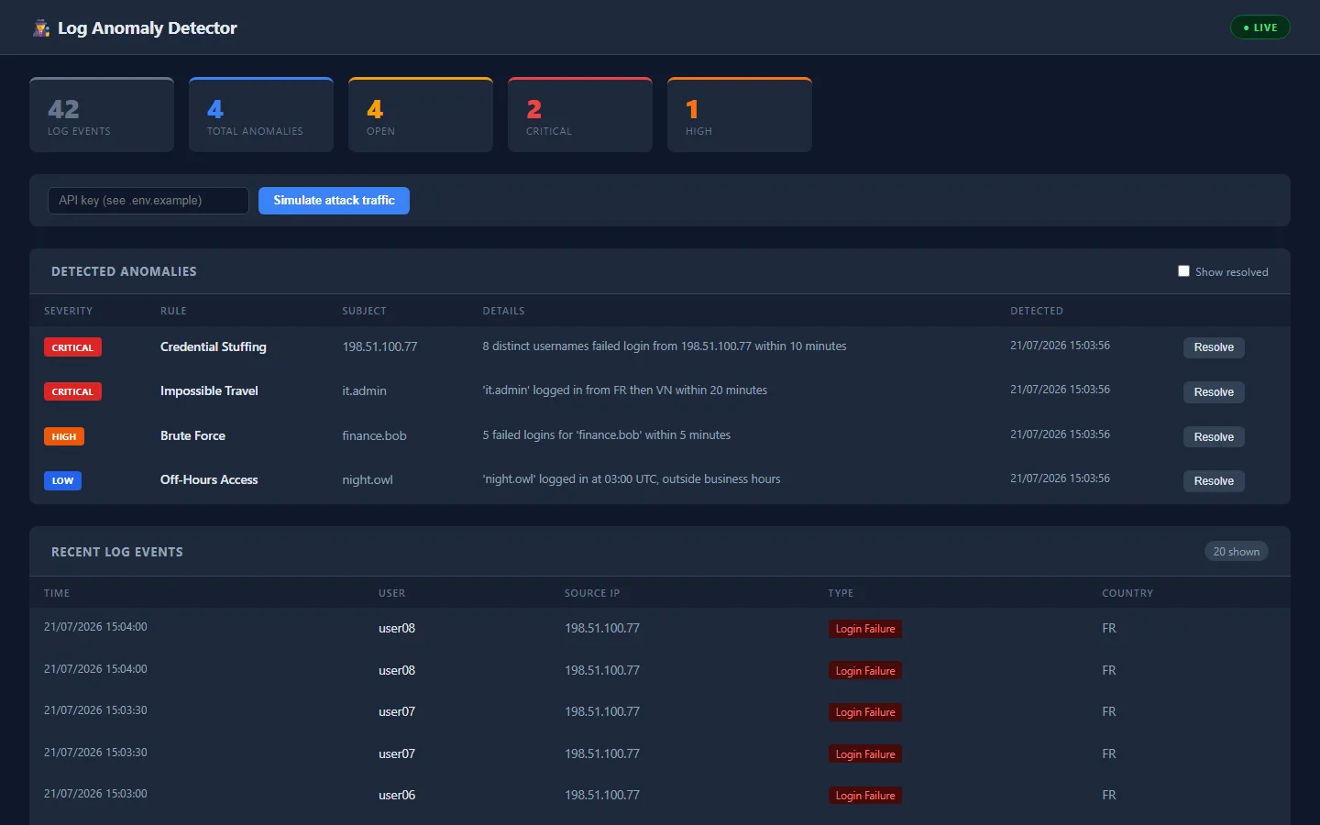Click the HIGH severity badge for Brute Force

[x=64, y=436]
